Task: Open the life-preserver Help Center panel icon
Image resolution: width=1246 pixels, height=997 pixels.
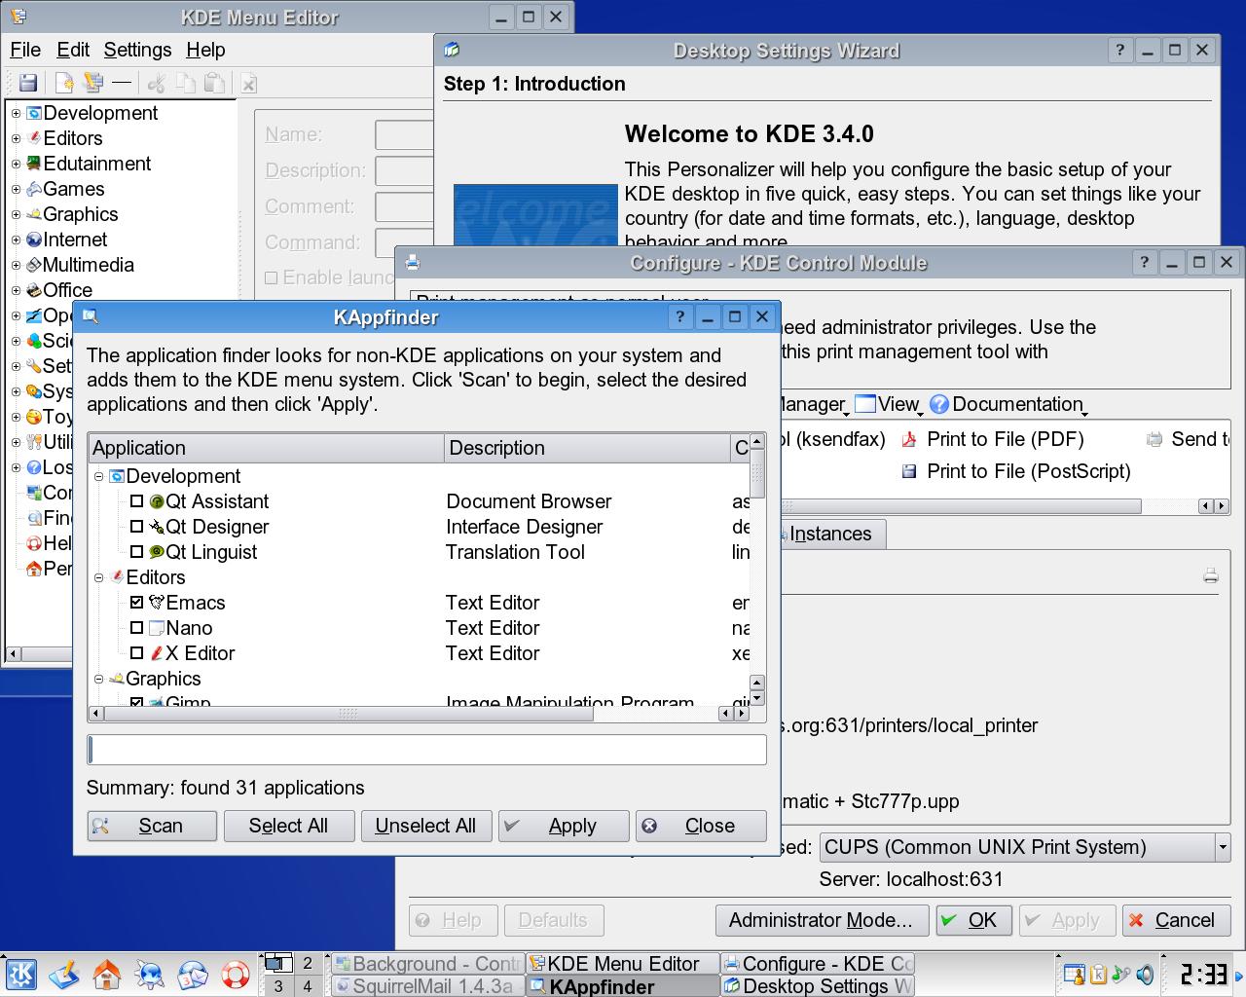Action: (236, 974)
